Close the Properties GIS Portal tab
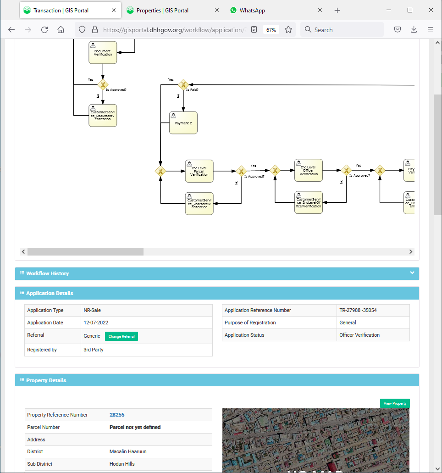 coord(217,10)
